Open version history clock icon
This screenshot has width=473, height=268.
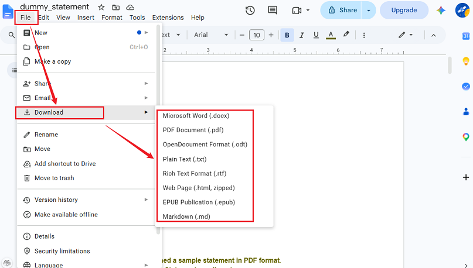250,11
